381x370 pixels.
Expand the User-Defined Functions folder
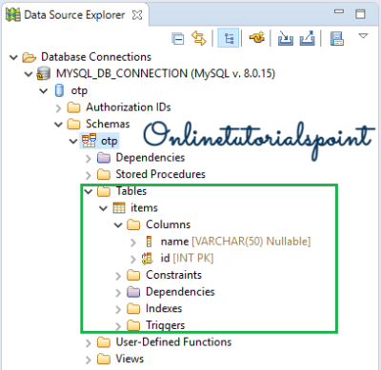coord(89,343)
